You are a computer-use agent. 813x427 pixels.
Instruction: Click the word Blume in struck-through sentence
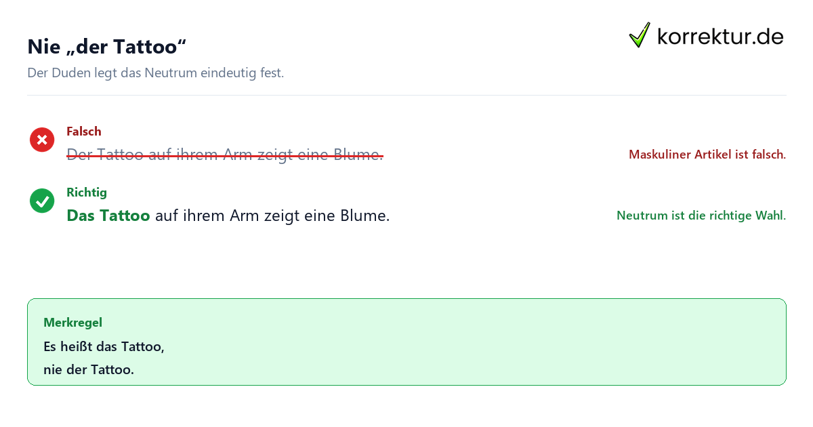[359, 155]
